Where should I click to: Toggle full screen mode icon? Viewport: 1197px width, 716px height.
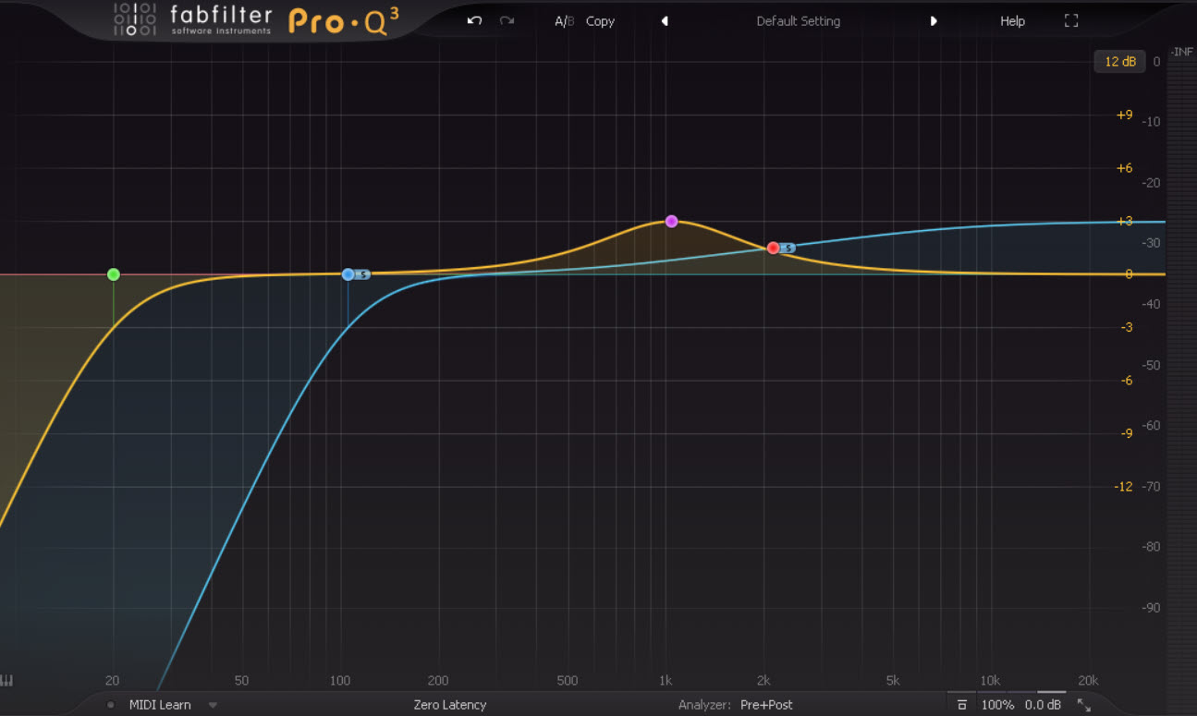coord(1071,20)
